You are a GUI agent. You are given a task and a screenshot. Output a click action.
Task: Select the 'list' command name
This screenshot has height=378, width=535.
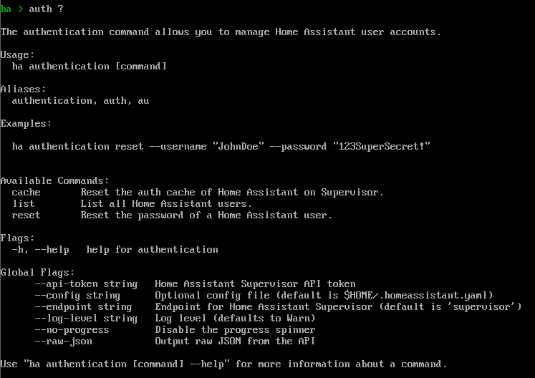click(23, 203)
